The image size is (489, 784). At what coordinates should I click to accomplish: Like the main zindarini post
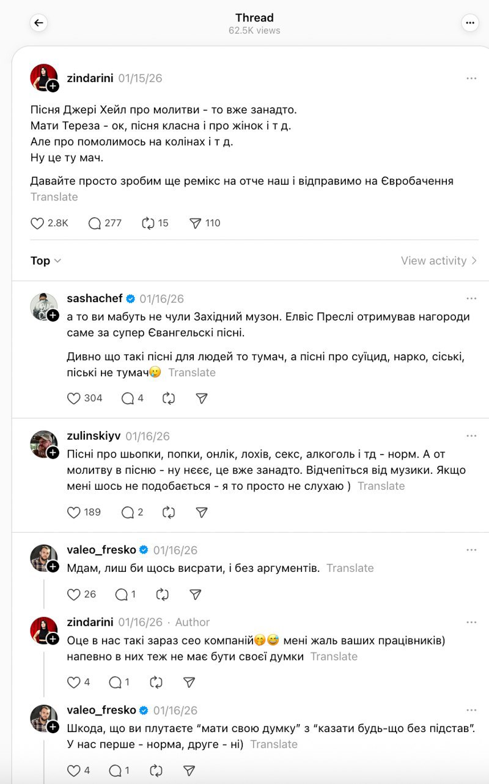(x=38, y=223)
